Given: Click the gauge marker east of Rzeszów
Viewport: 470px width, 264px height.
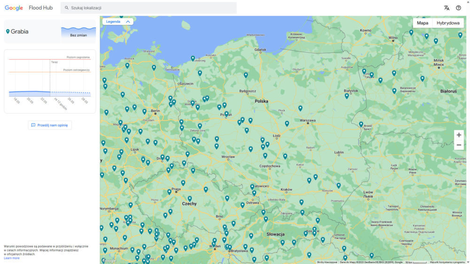Looking at the screenshot, I should 338,185.
